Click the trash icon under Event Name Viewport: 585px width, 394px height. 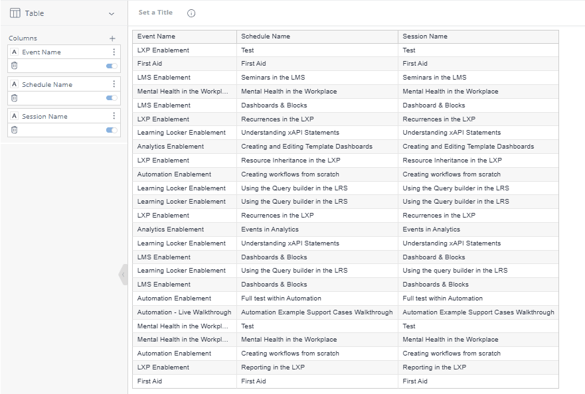(x=13, y=66)
